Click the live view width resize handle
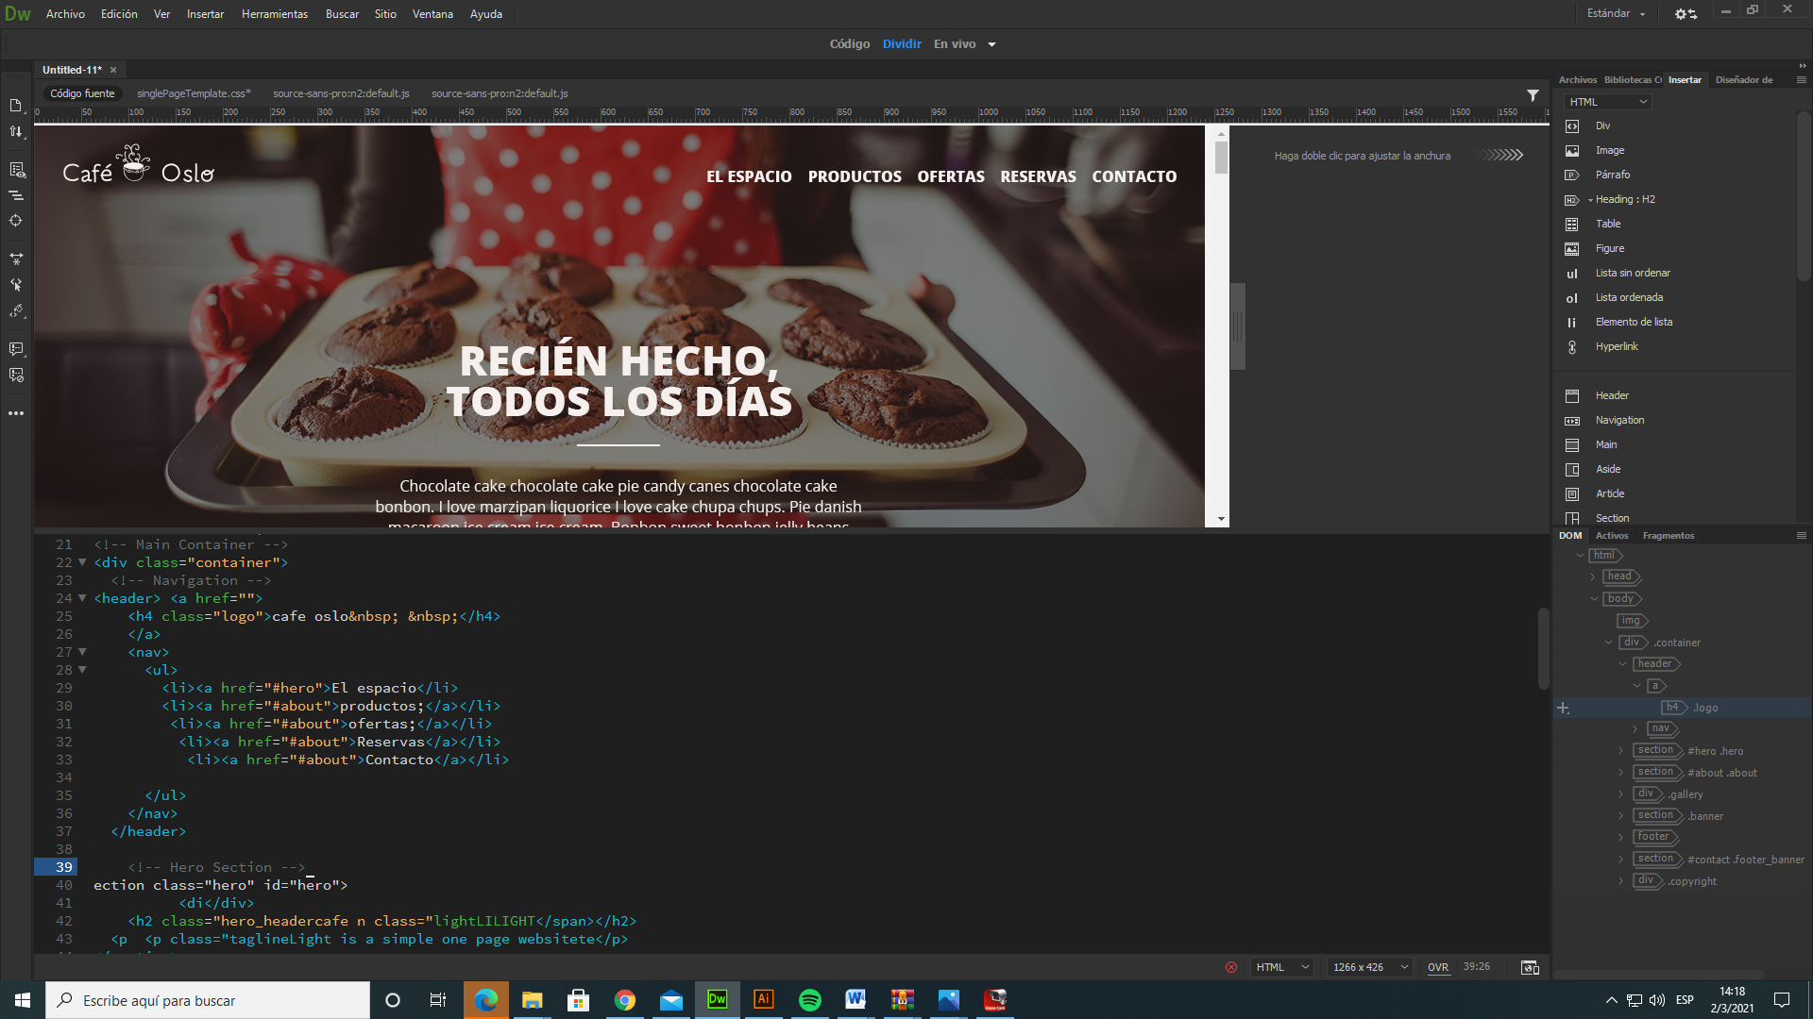The height and width of the screenshot is (1019, 1813). click(x=1238, y=326)
